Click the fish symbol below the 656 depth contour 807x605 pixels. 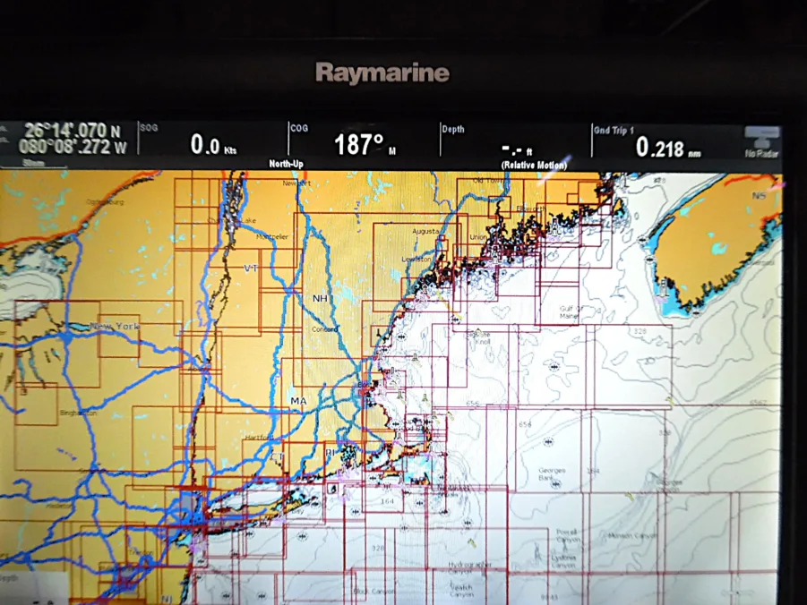pos(549,442)
